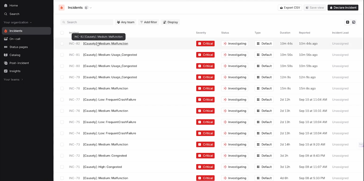364x181 pixels.
Task: Click the Export CSV button
Action: click(290, 7)
